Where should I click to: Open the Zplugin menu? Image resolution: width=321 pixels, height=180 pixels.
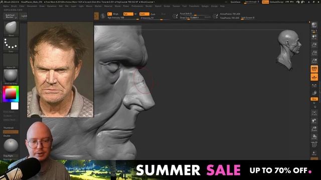(205, 6)
